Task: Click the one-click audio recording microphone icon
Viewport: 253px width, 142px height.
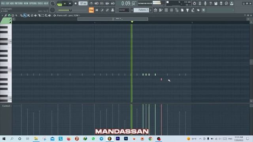Action: coord(205,4)
